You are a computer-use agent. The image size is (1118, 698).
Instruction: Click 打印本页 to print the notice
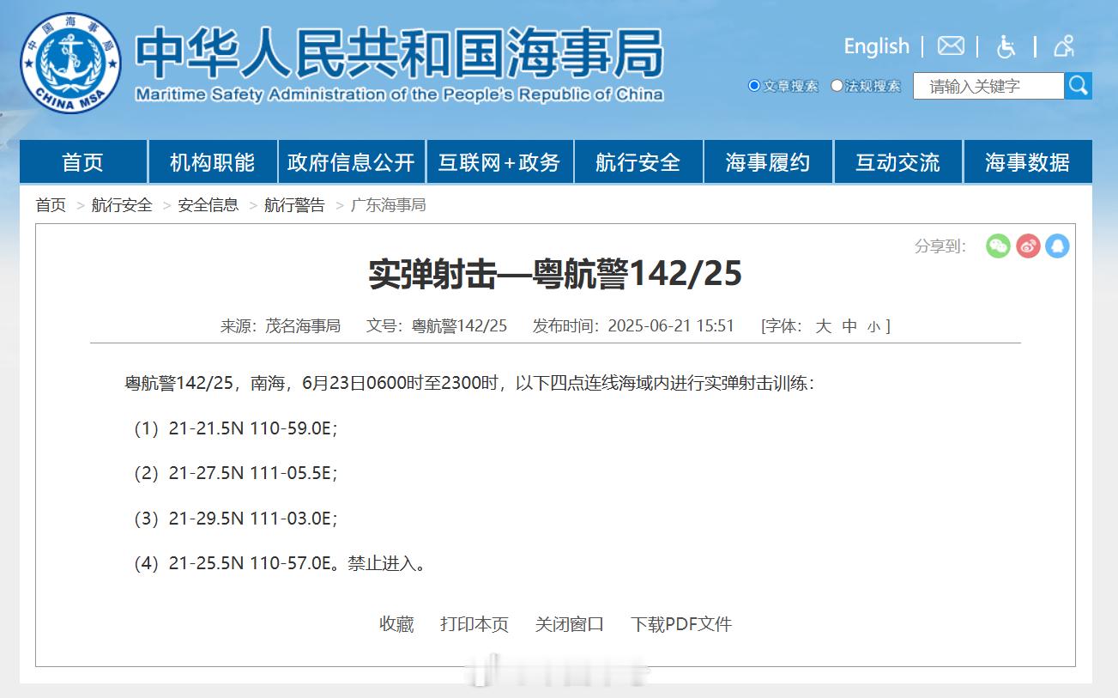click(474, 624)
